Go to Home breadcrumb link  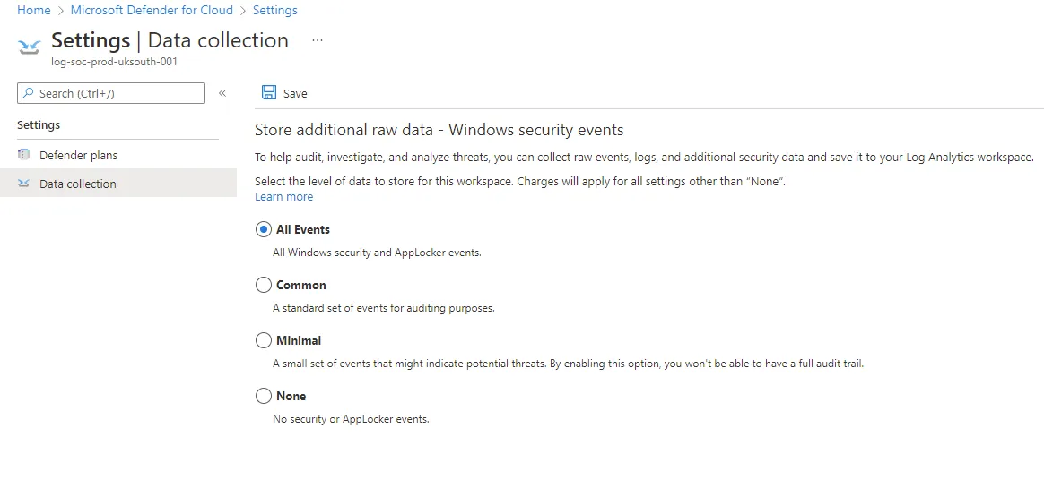(x=34, y=10)
